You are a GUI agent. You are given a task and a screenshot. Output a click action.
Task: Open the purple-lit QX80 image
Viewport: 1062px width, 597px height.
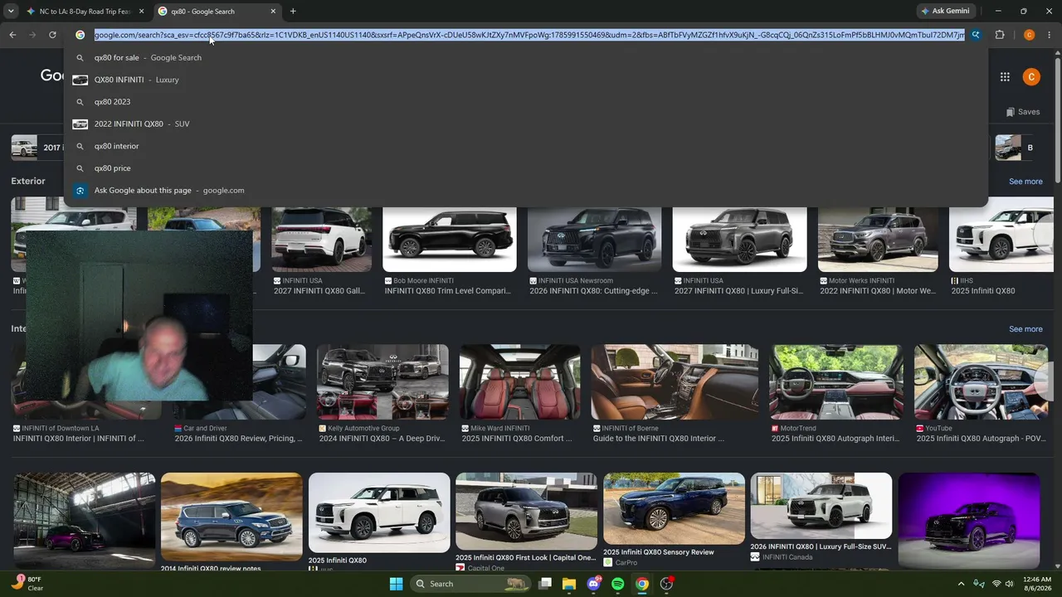tap(968, 521)
